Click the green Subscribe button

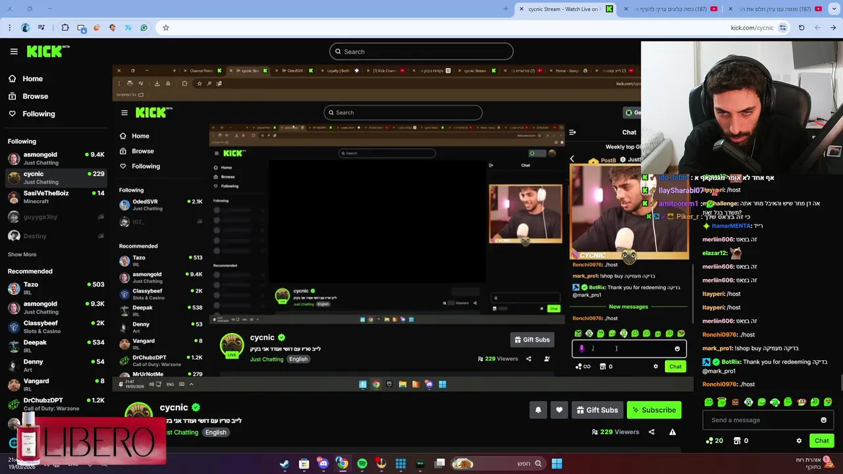[654, 410]
